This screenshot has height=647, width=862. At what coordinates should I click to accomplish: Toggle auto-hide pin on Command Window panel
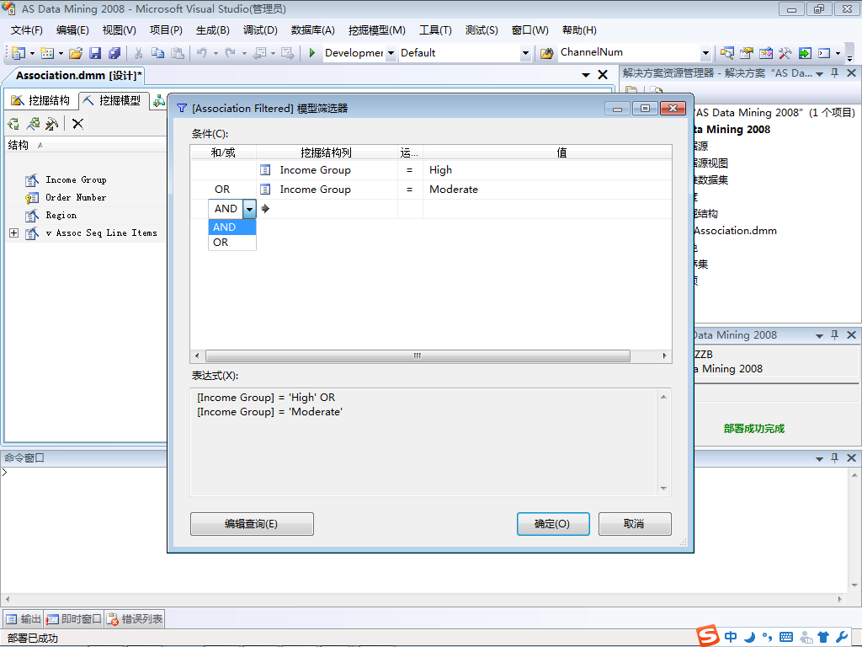point(834,457)
